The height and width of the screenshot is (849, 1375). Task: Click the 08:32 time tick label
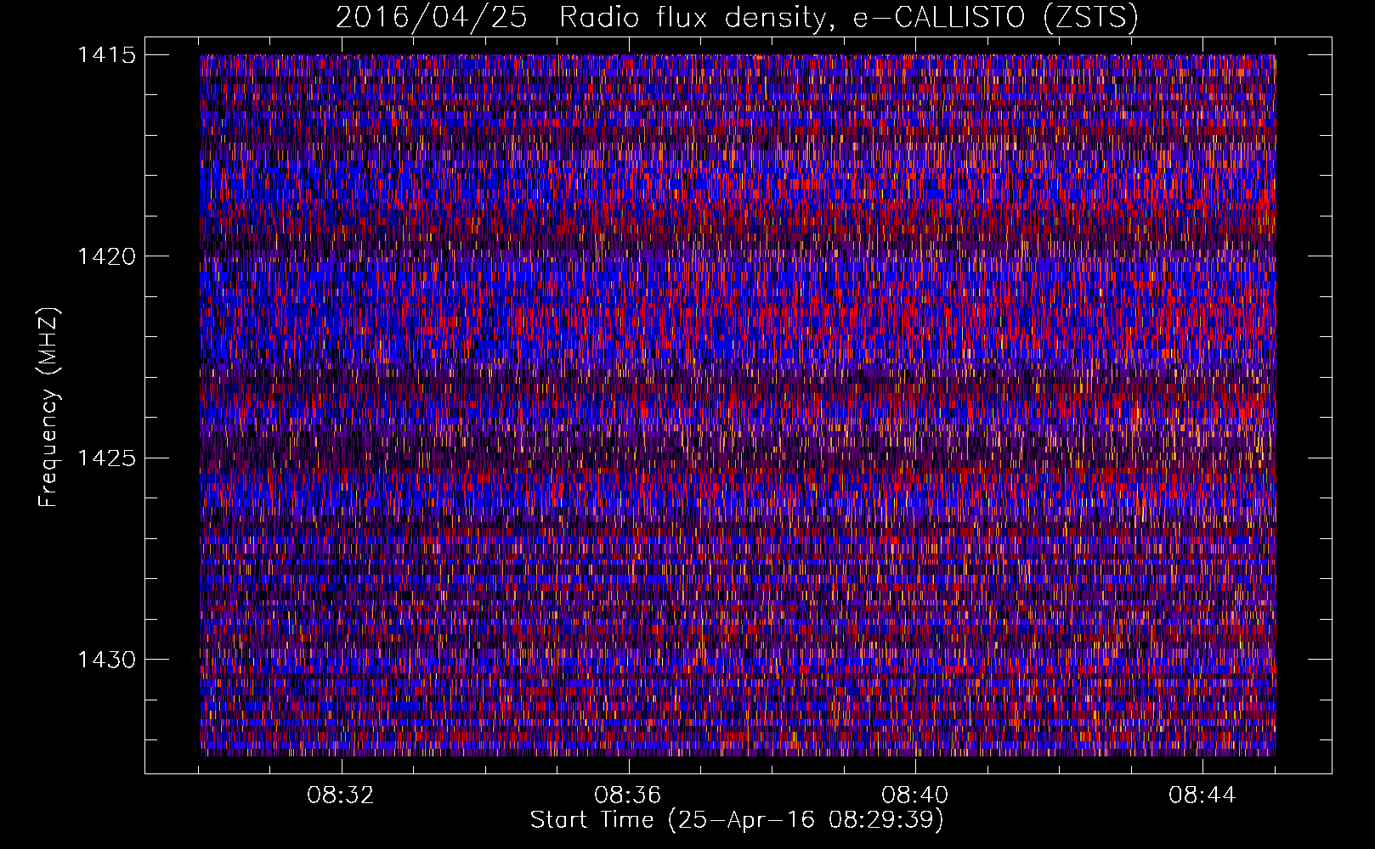click(x=341, y=796)
